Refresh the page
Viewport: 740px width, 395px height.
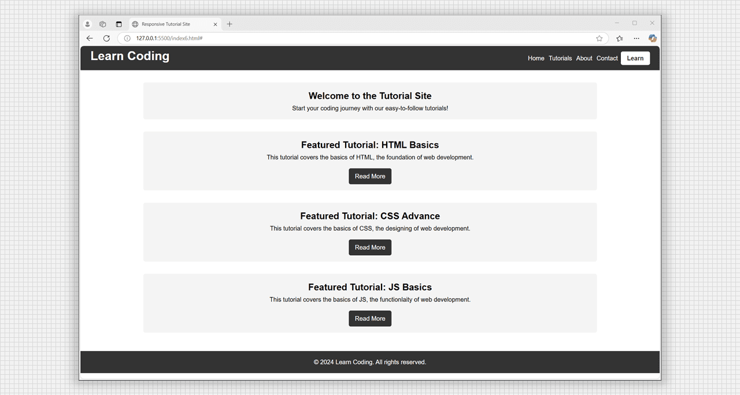106,39
